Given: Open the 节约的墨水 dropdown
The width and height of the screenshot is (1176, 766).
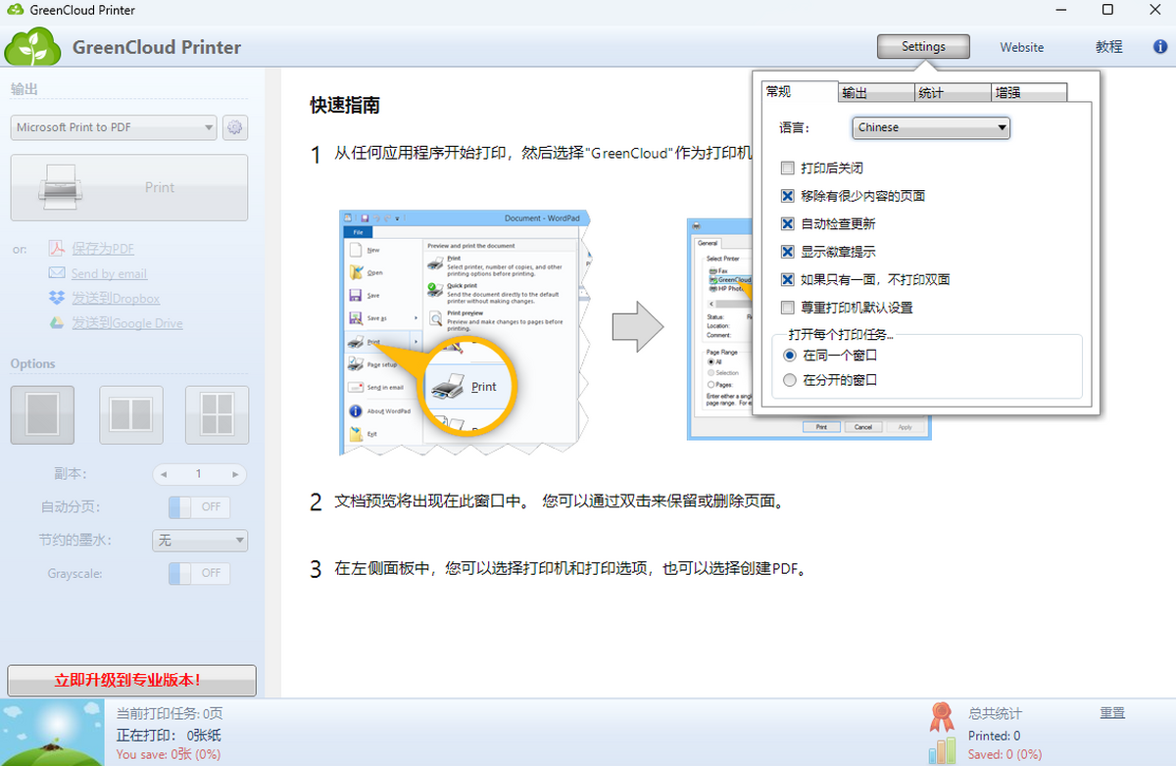Looking at the screenshot, I should [x=200, y=541].
